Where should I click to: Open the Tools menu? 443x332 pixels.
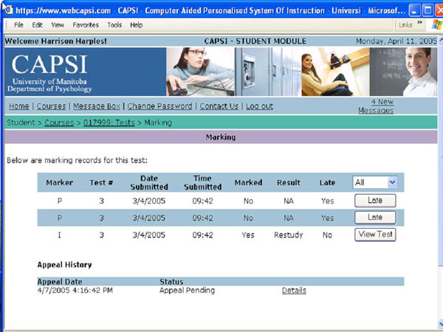coord(114,25)
